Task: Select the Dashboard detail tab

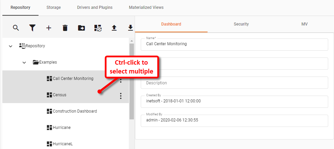Action: [x=171, y=24]
